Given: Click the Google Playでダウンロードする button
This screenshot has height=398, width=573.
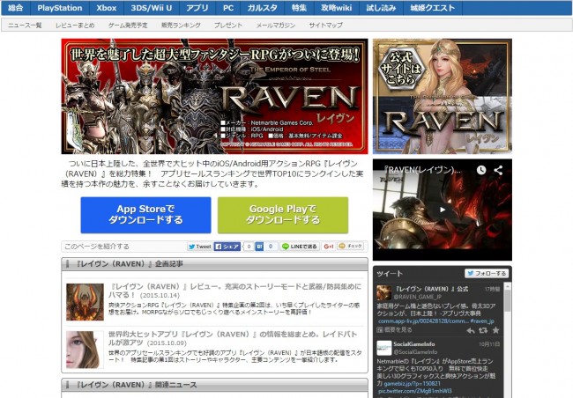Looking at the screenshot, I should click(x=283, y=215).
